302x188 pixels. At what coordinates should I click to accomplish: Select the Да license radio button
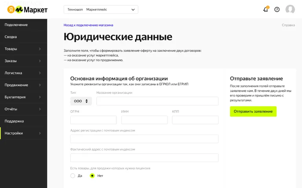pos(73,176)
